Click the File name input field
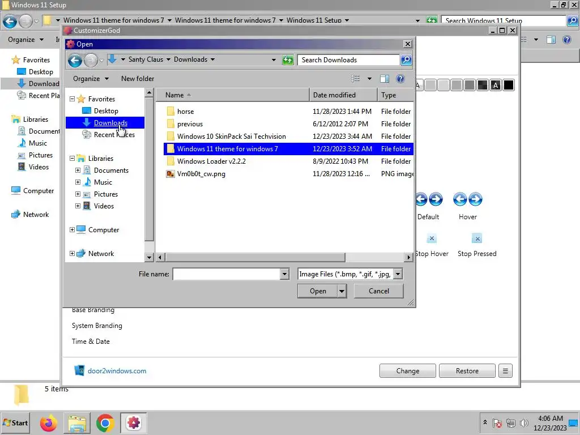 pos(227,274)
